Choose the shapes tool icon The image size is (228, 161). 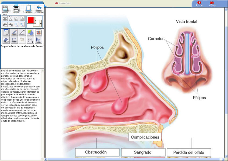30,32
